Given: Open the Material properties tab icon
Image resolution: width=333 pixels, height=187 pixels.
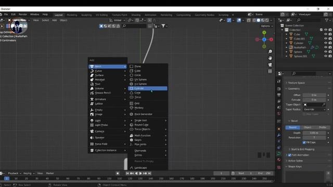Looking at the screenshot, I should point(279,159).
